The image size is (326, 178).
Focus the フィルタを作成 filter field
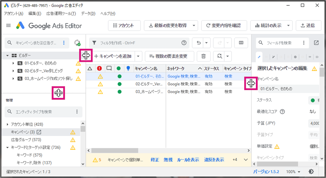coord(139,43)
